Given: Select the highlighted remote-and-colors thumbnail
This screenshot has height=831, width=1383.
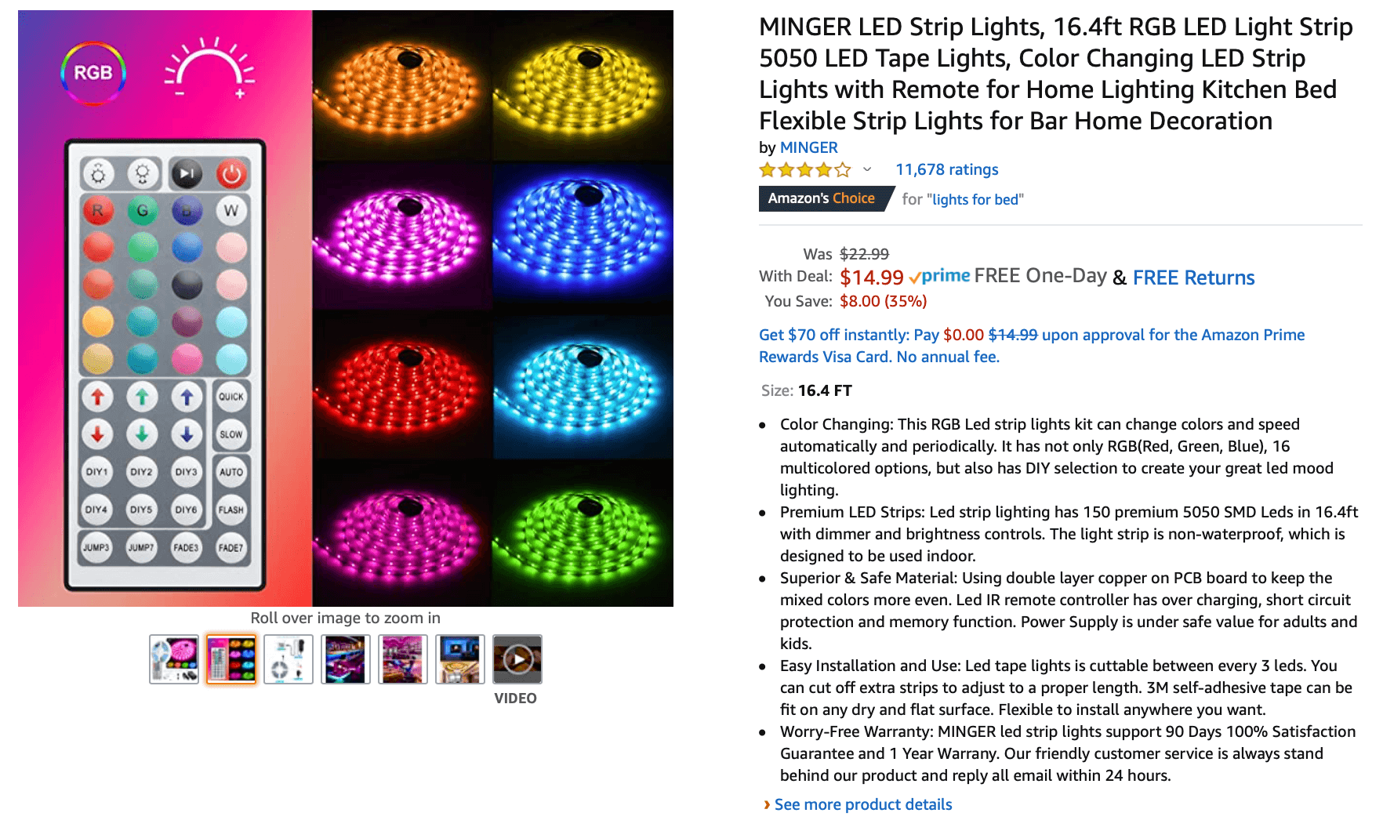Looking at the screenshot, I should point(231,659).
